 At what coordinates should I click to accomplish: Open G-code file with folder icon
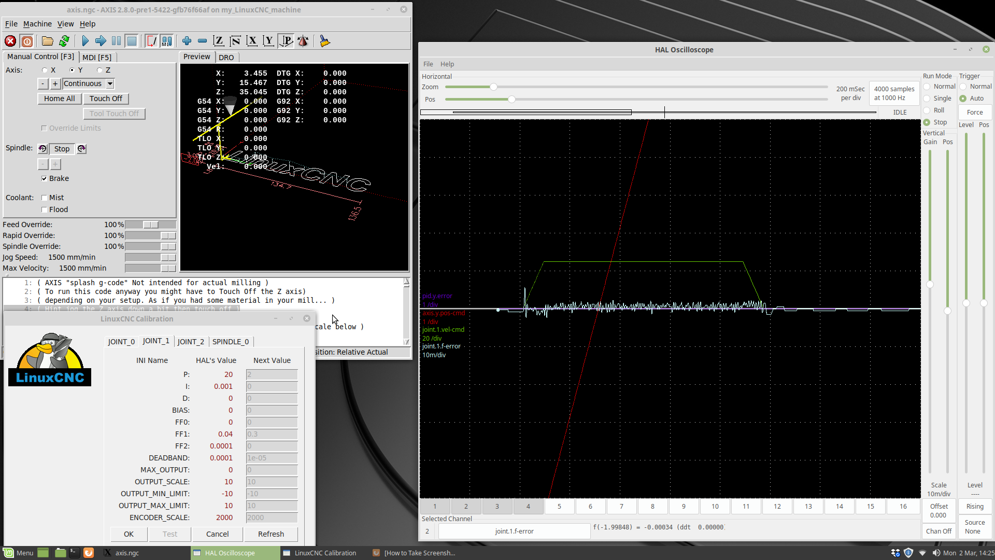48,41
